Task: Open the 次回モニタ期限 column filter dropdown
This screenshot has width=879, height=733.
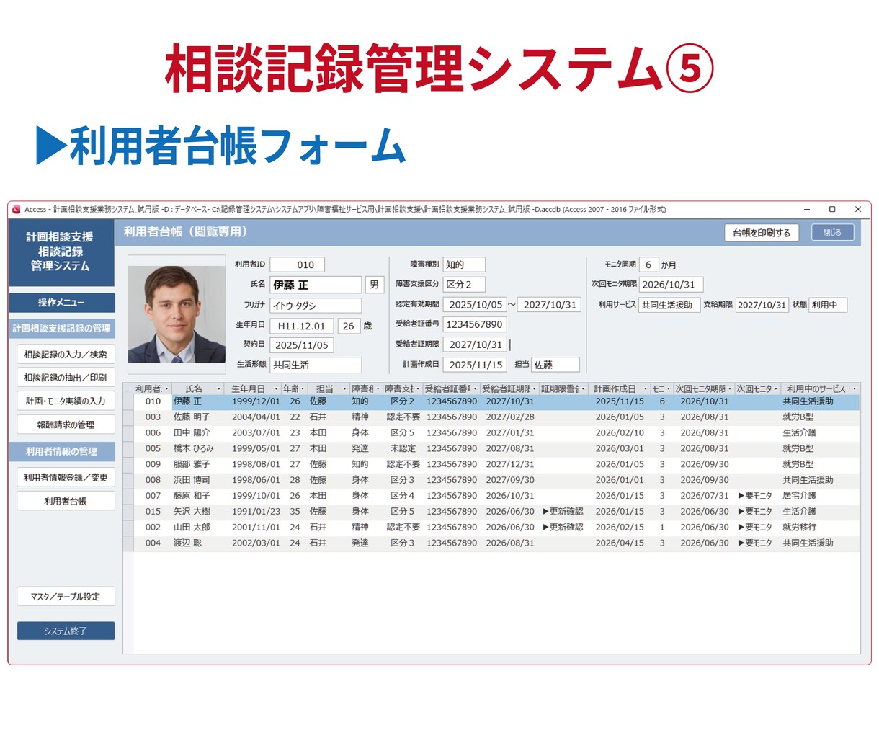Action: (x=729, y=389)
